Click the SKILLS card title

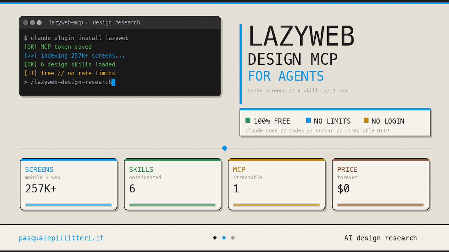pyautogui.click(x=141, y=169)
